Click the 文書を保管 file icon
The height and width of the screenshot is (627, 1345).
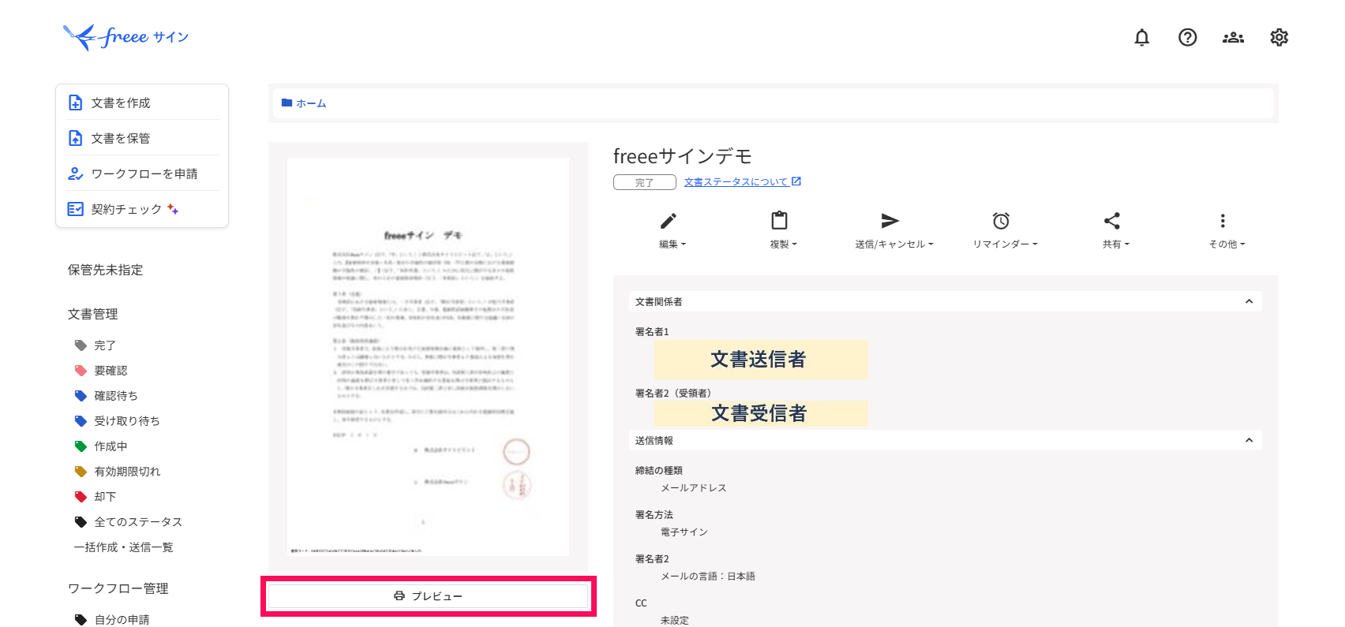[76, 138]
